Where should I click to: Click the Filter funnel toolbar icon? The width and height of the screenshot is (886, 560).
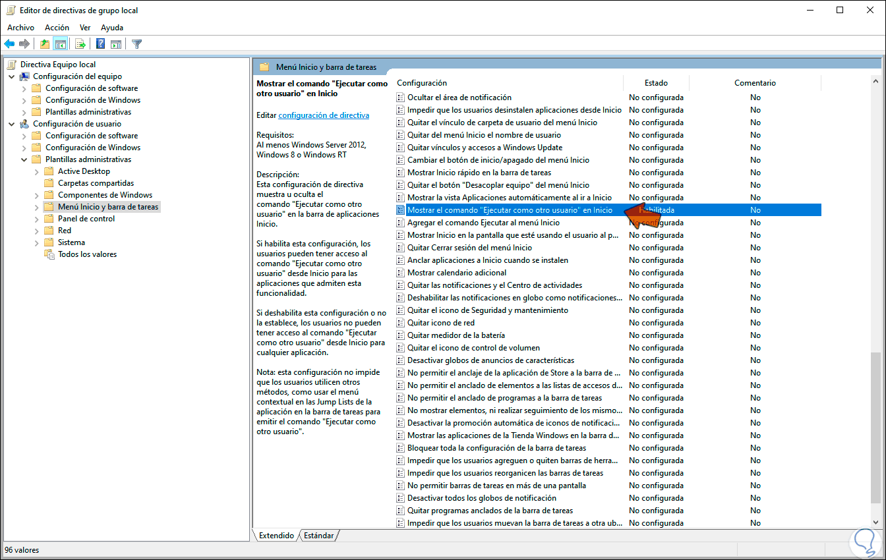click(x=136, y=44)
